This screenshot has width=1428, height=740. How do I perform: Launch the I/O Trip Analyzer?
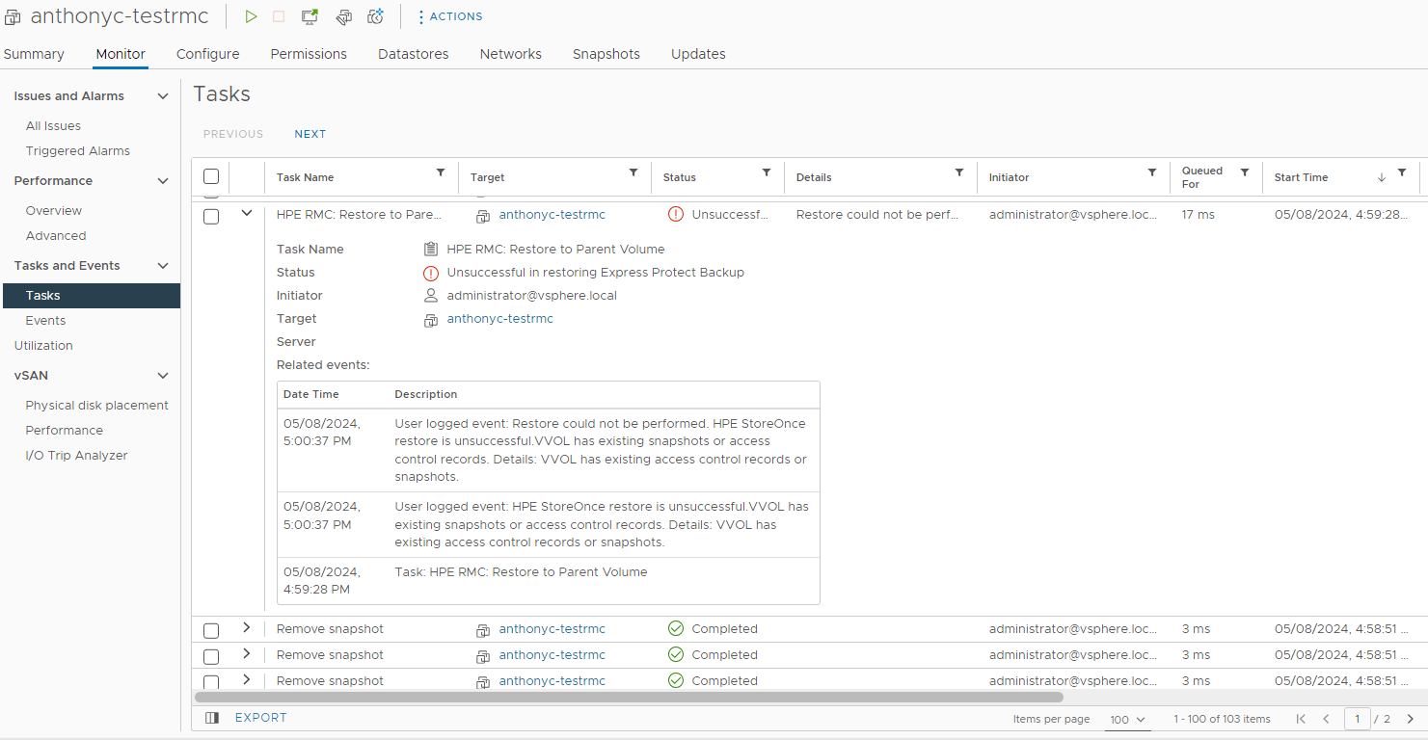[77, 456]
